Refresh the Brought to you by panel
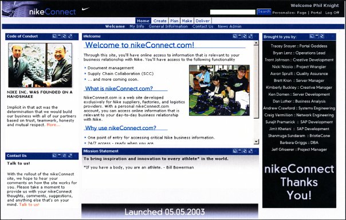The width and height of the screenshot is (346, 220). tap(322, 36)
